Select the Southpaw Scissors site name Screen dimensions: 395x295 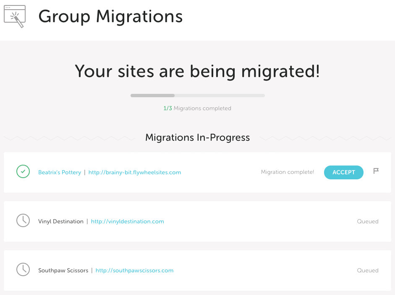[63, 270]
